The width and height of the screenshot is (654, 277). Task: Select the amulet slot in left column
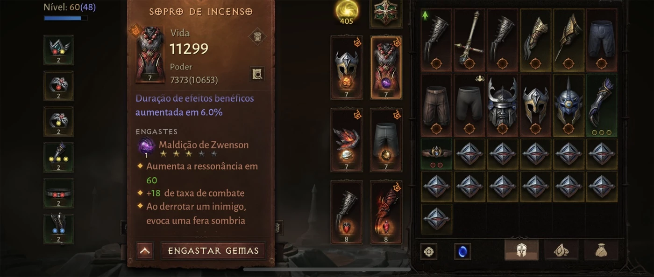(x=58, y=50)
